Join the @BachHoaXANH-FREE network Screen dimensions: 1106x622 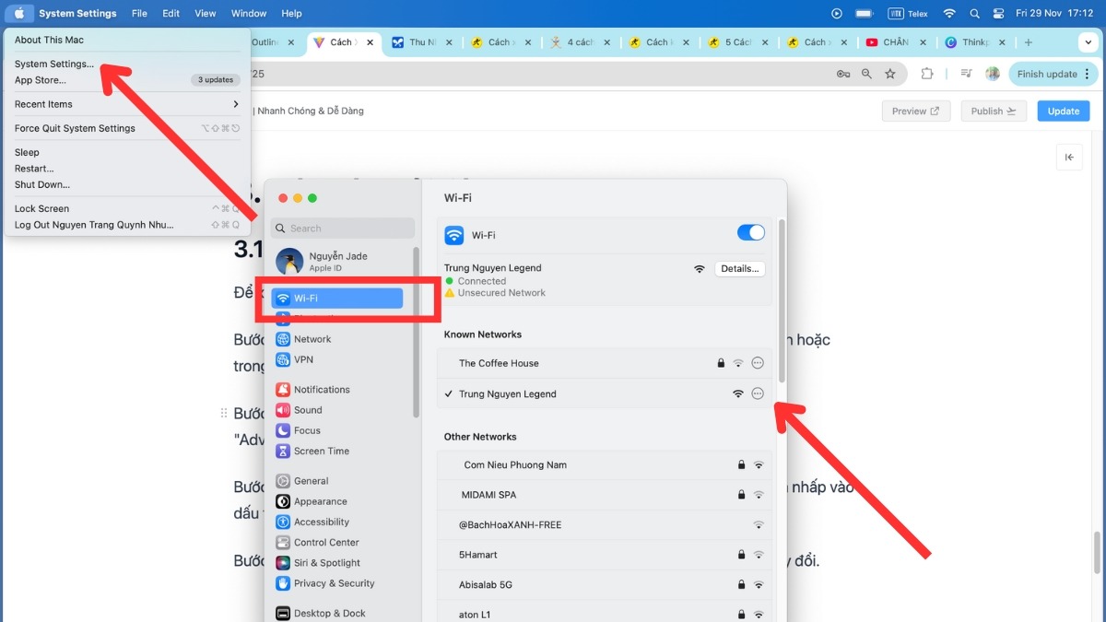(605, 525)
